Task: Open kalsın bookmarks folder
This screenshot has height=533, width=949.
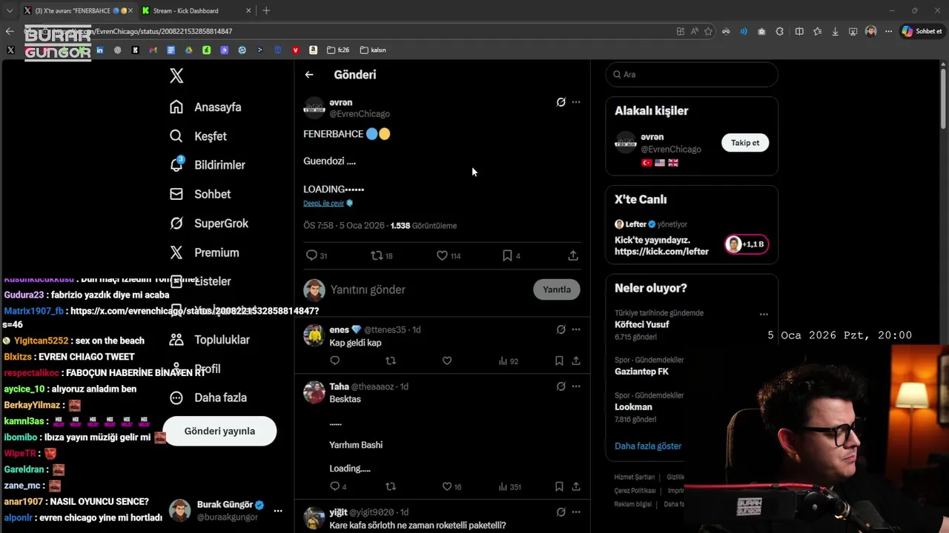Action: pyautogui.click(x=373, y=50)
